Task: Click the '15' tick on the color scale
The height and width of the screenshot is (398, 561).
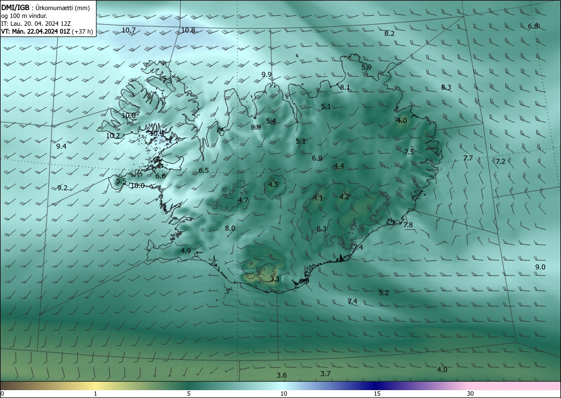Action: (x=377, y=394)
